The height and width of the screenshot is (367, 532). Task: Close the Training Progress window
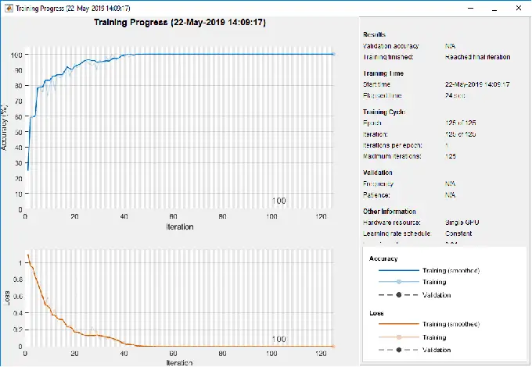click(516, 8)
